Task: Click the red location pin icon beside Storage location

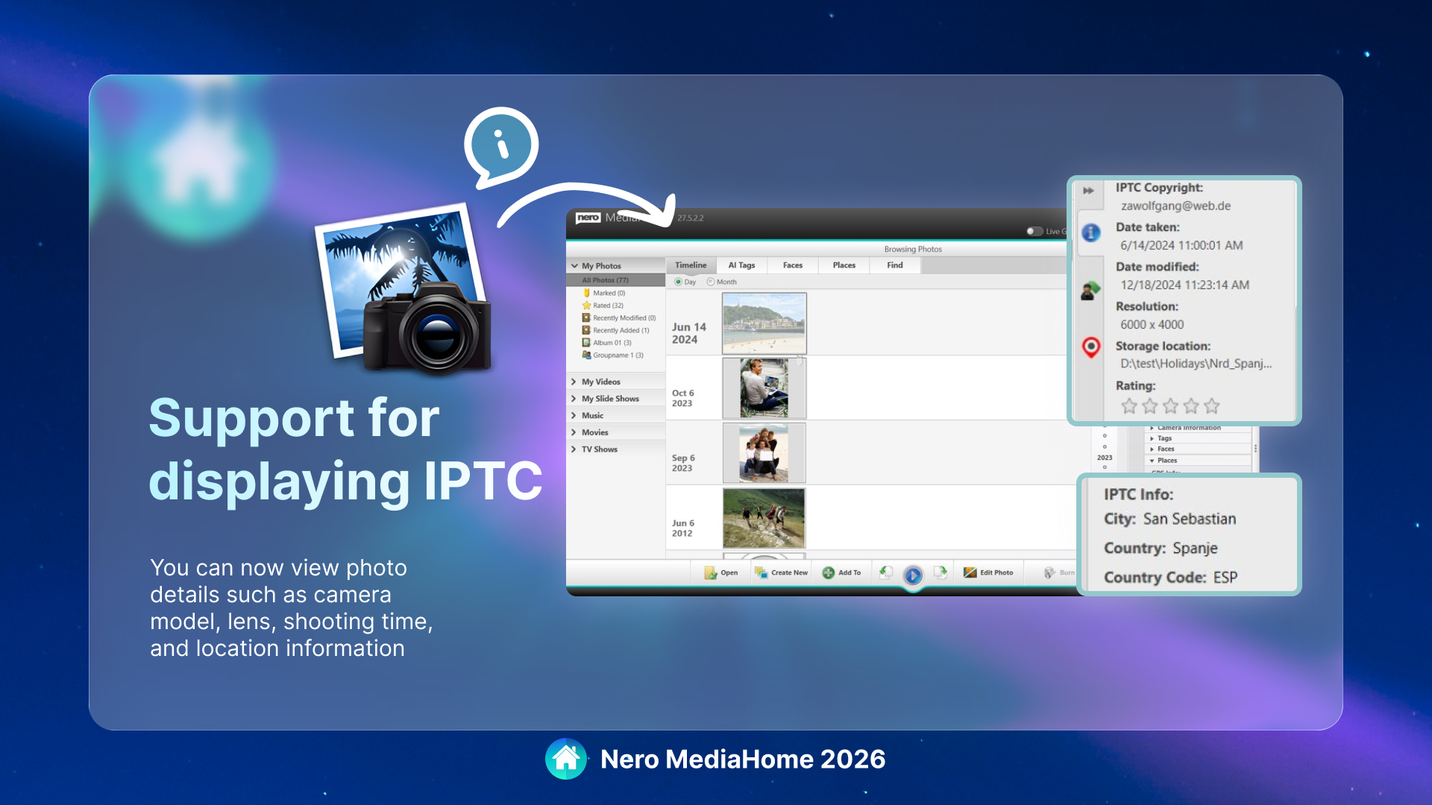Action: [1090, 347]
